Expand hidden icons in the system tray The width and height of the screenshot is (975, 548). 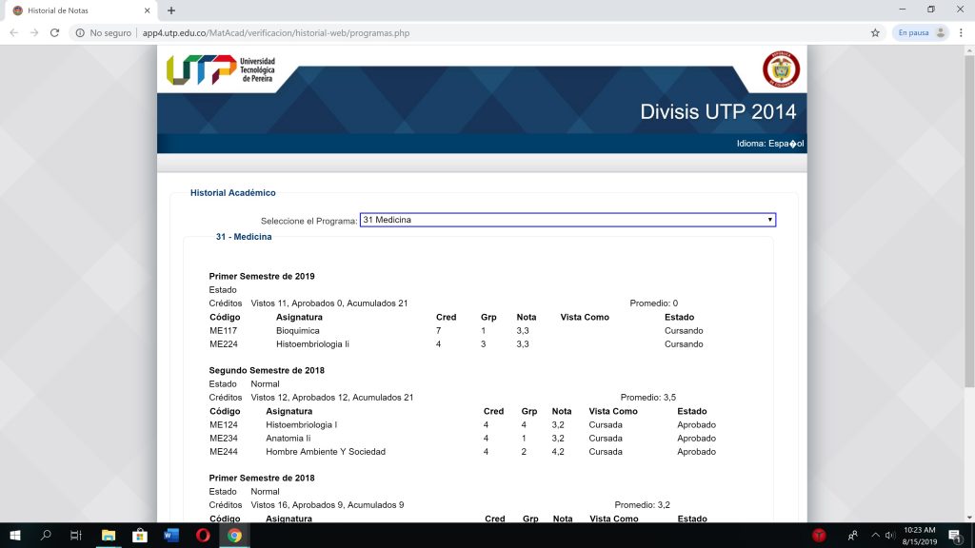coord(877,536)
